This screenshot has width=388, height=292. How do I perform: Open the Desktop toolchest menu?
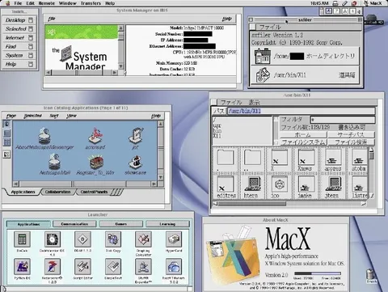pos(19,20)
